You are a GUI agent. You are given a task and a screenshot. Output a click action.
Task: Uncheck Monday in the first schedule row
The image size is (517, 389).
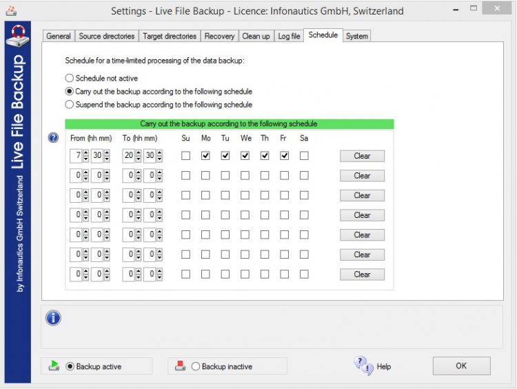tap(205, 156)
